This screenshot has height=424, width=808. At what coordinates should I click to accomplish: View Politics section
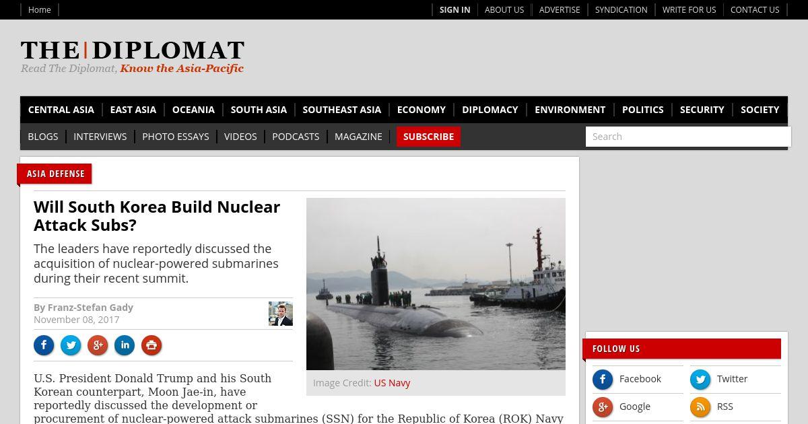point(643,110)
